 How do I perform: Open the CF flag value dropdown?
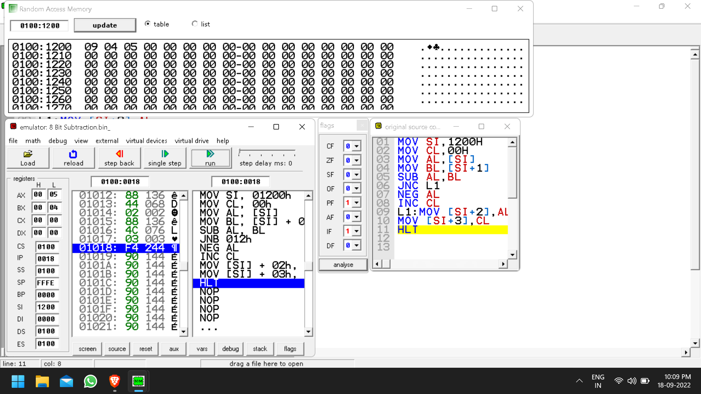[356, 146]
